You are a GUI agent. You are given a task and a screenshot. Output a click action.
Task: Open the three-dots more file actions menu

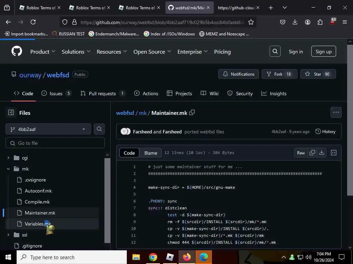point(336,112)
